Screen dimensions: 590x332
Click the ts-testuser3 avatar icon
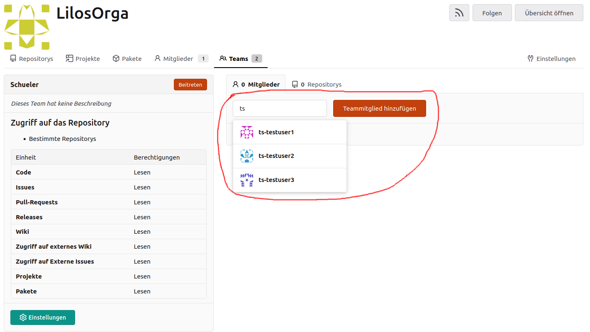247,180
